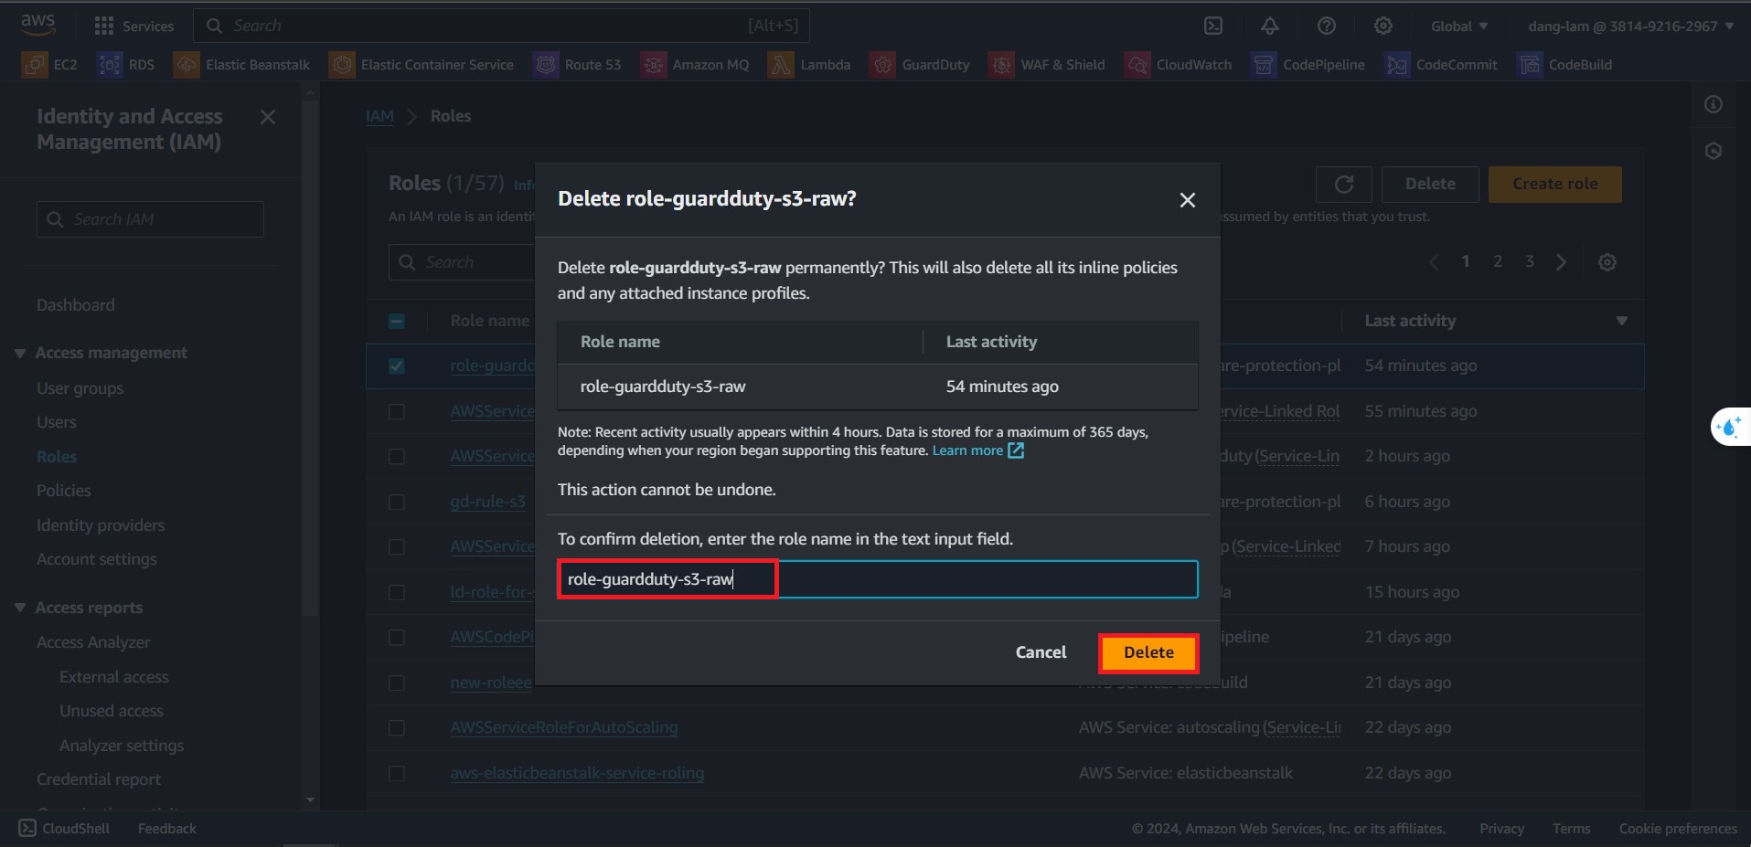Open the notifications bell icon
Viewport: 1751px width, 847px height.
tap(1269, 26)
